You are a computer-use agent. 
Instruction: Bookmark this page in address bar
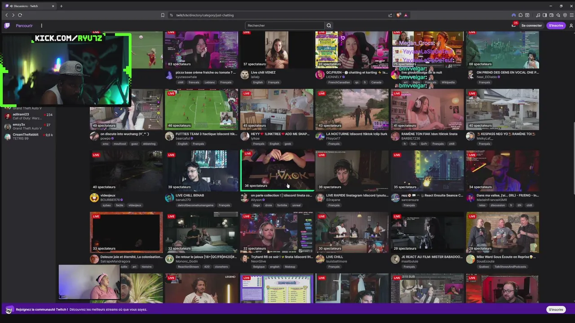[163, 15]
